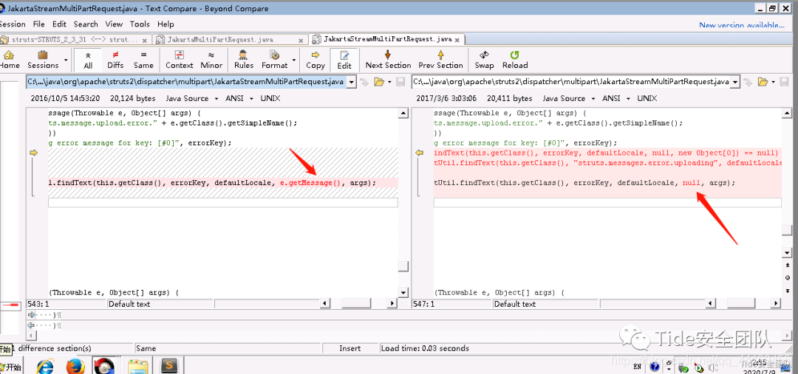The height and width of the screenshot is (374, 798).
Task: Open the File menu
Action: coord(38,24)
